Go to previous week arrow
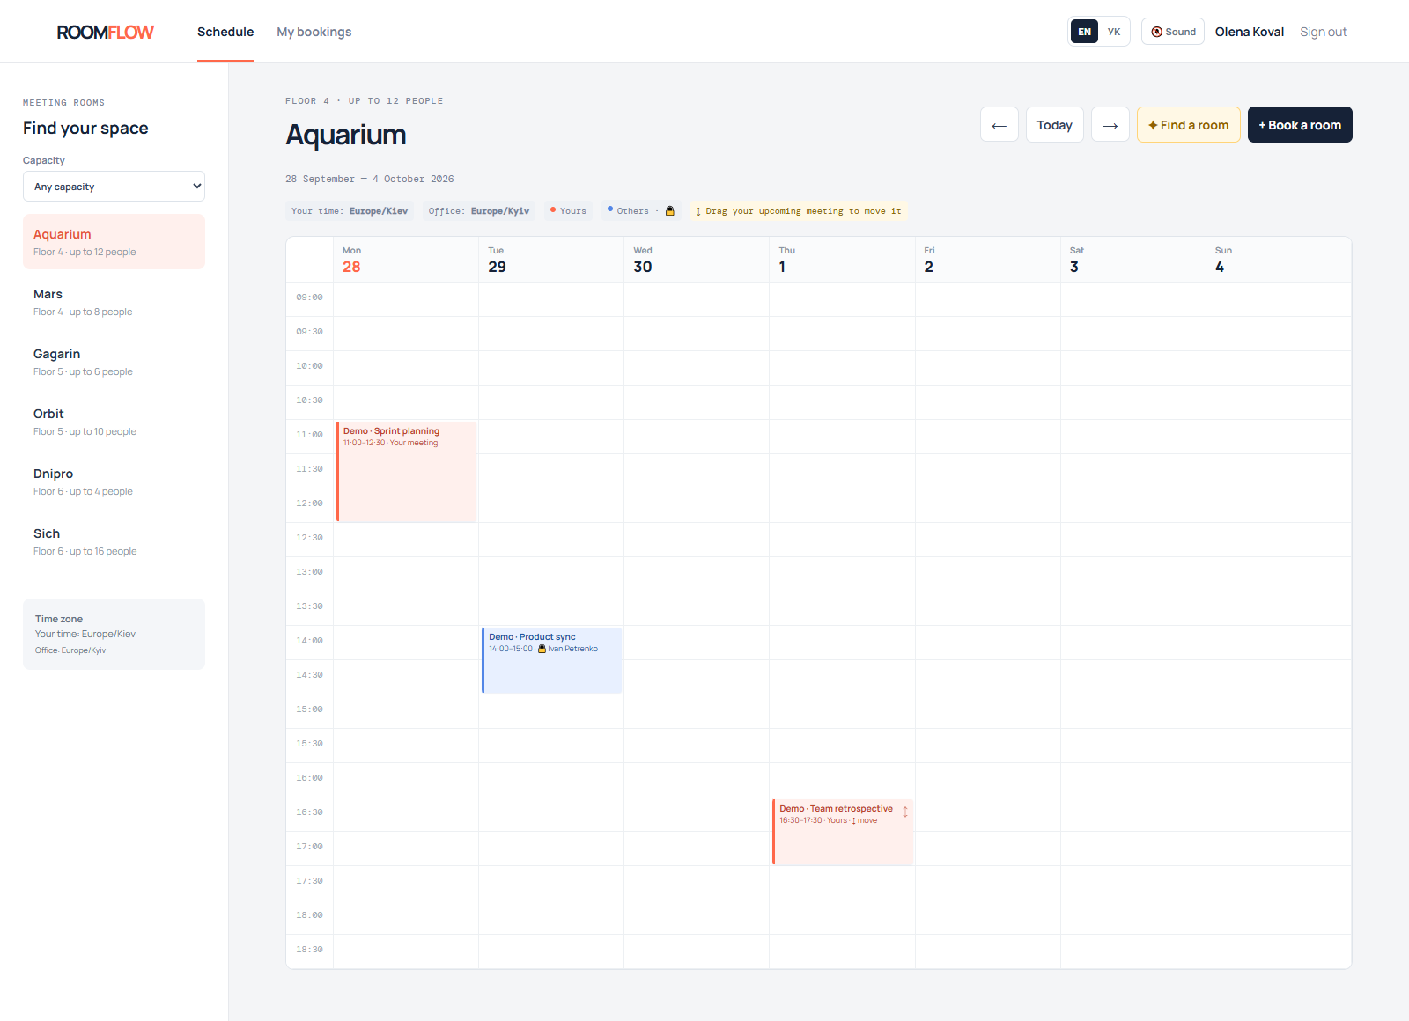 coord(1000,125)
